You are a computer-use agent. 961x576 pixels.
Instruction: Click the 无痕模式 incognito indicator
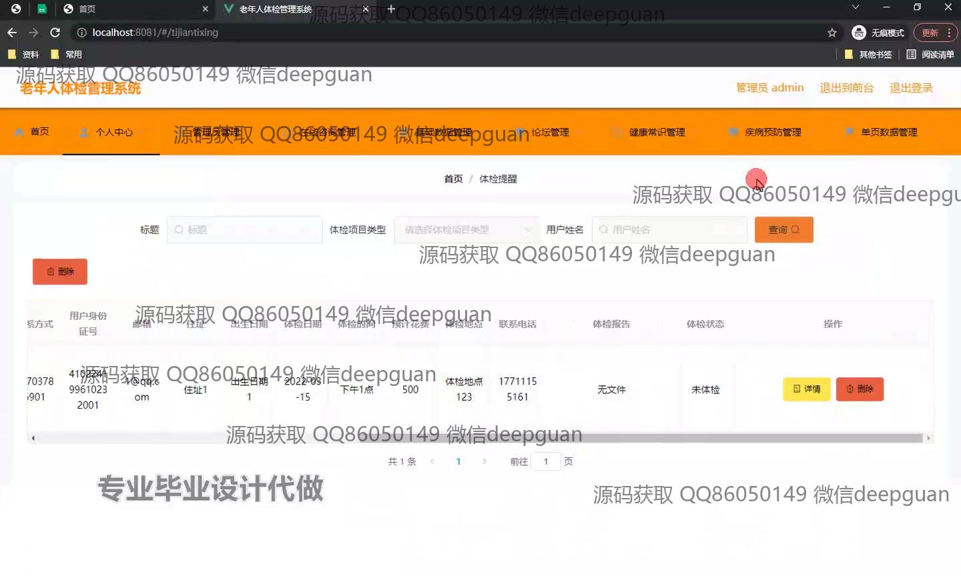click(x=878, y=33)
